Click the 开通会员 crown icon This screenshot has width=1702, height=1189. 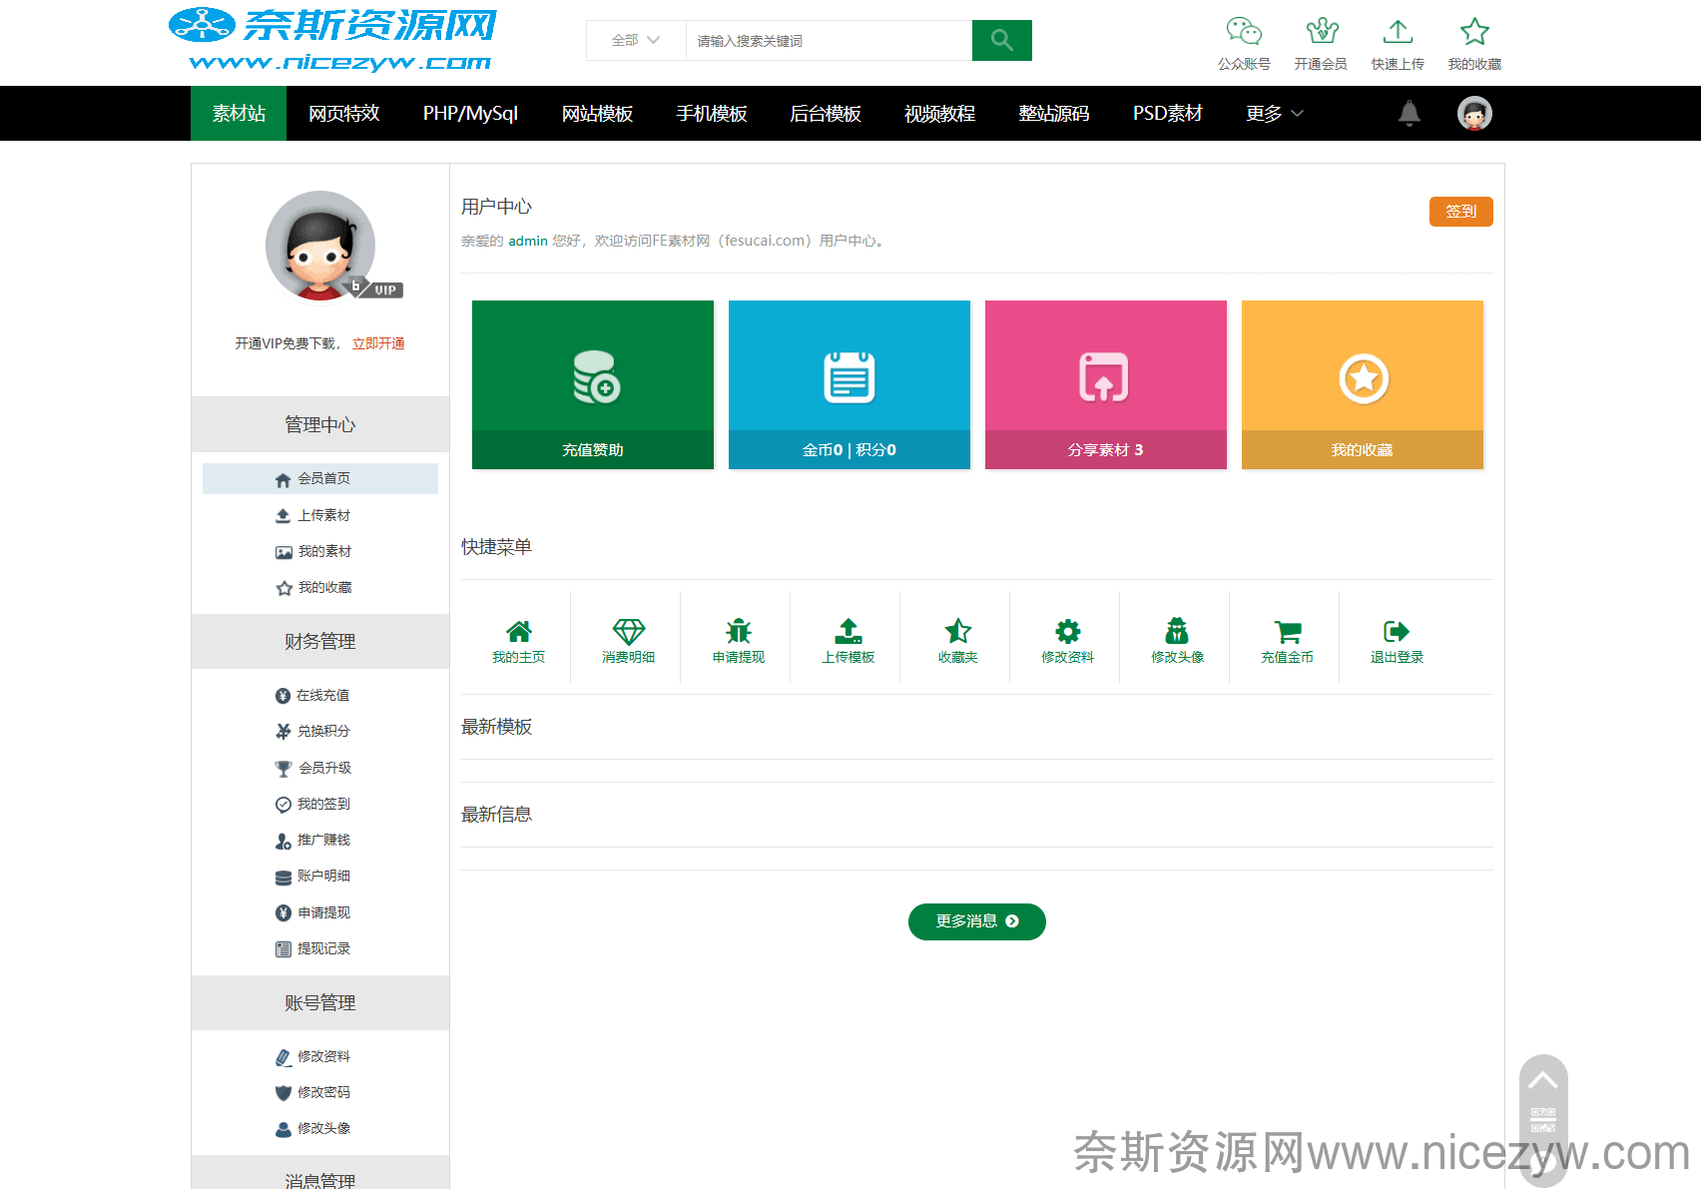tap(1321, 33)
